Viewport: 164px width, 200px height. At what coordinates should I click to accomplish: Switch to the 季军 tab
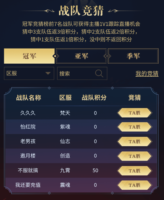[x=133, y=56]
